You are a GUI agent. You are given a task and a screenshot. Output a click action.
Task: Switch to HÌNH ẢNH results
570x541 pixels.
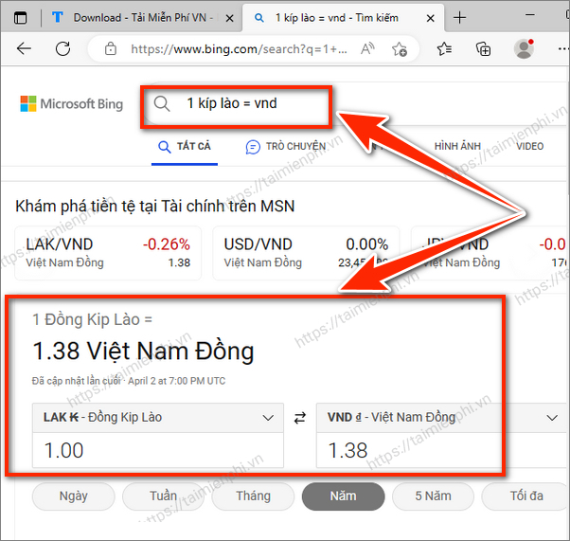pos(457,146)
